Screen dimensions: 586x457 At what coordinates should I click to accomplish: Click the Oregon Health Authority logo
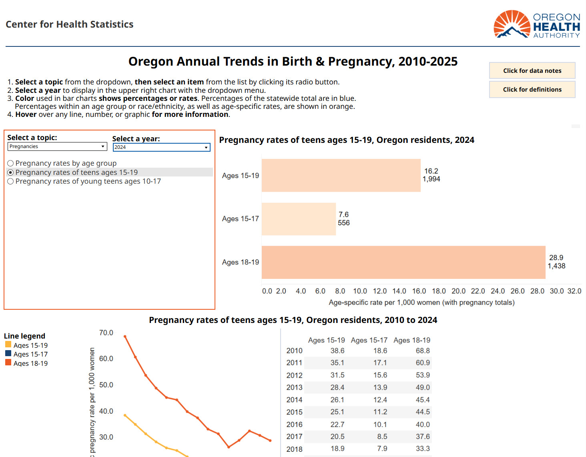[x=537, y=24]
